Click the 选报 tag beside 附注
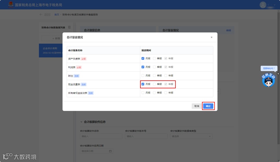The image size is (280, 162). [76, 76]
